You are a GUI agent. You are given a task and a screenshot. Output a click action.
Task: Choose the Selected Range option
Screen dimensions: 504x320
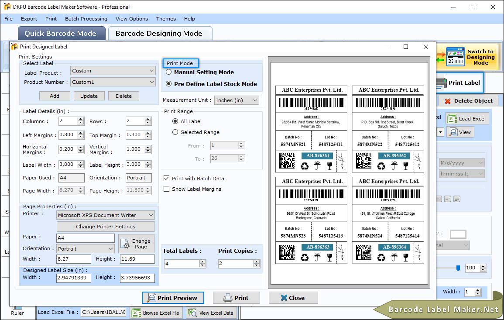[x=175, y=132]
